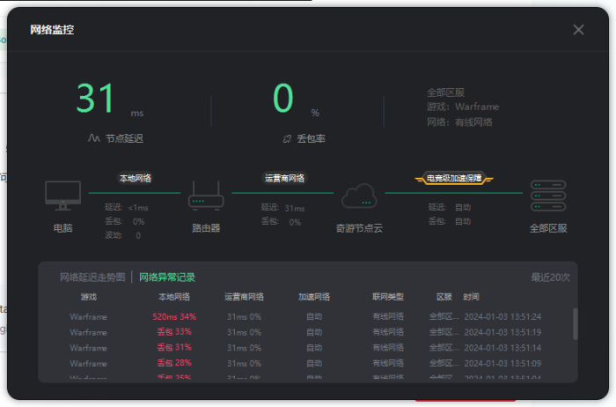The height and width of the screenshot is (407, 616).
Task: Click 延迟: 31ms under 运营商网络
Action: pyautogui.click(x=282, y=208)
